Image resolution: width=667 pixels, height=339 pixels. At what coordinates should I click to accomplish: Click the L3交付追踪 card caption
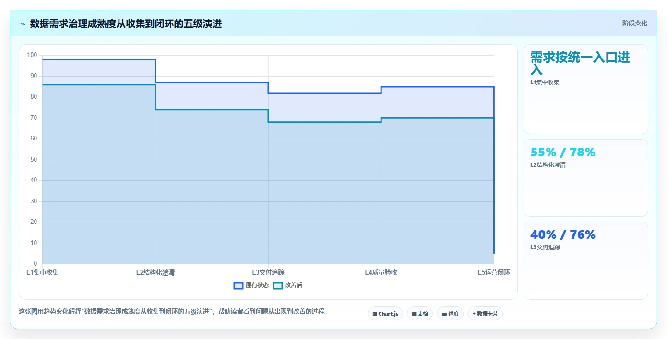[545, 247]
